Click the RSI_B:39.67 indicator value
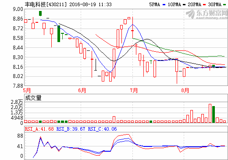 [x=71, y=129]
